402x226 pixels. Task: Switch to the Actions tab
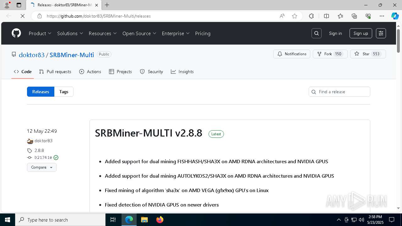(90, 72)
